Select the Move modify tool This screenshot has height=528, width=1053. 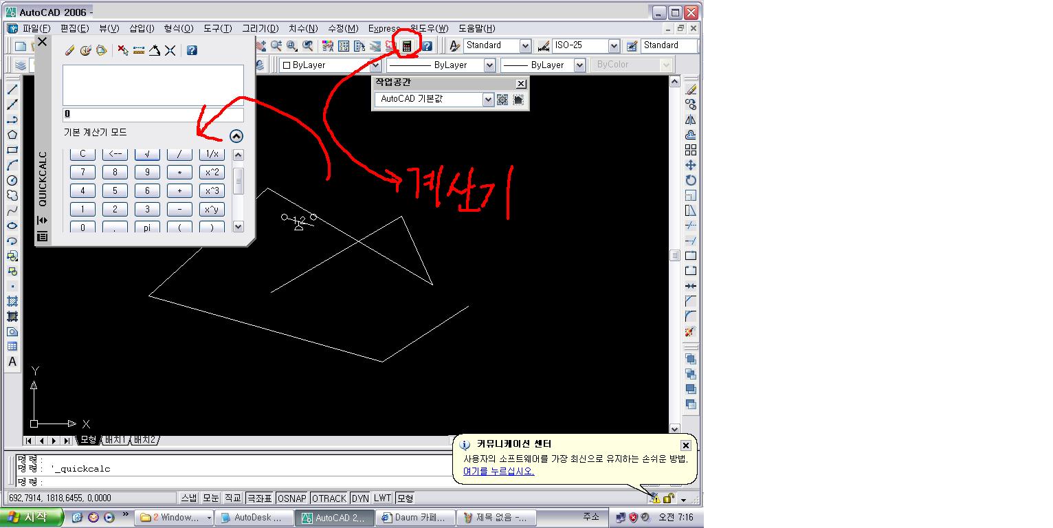[691, 165]
